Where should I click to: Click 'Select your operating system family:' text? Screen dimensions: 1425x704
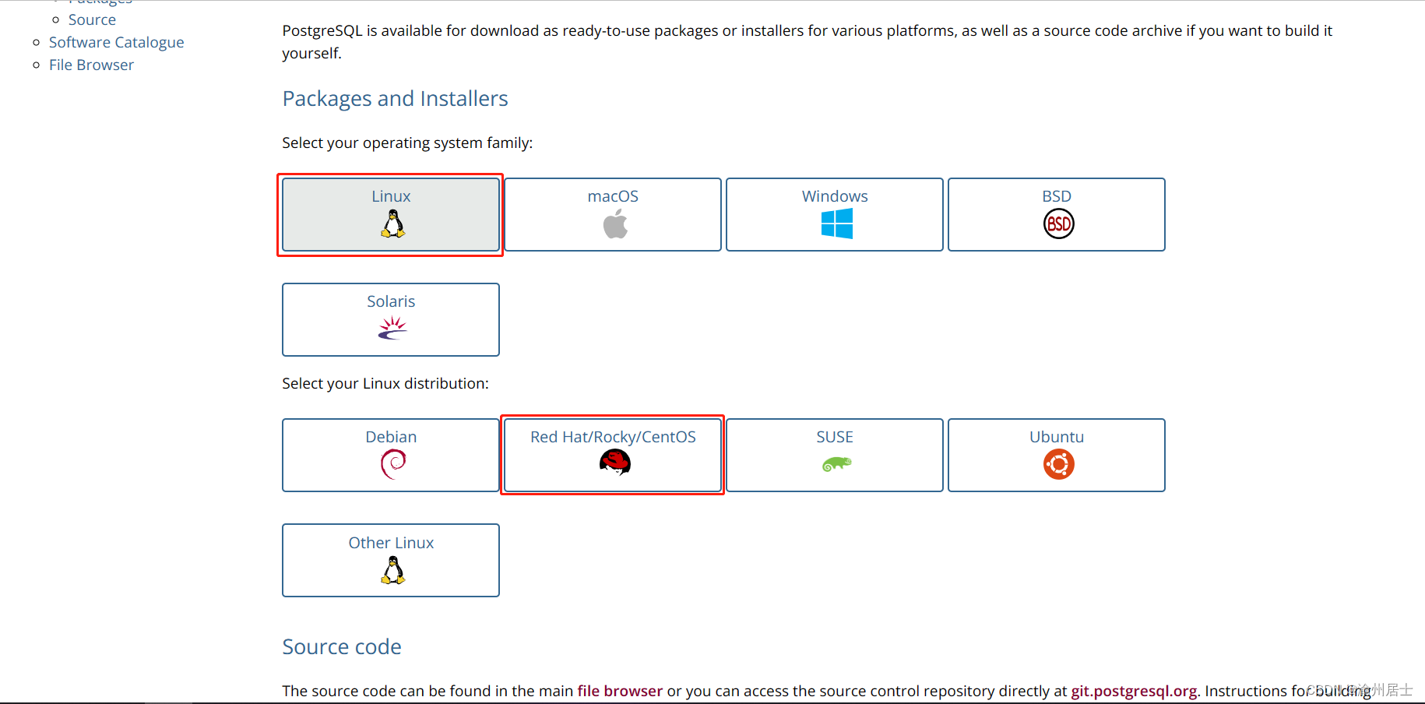tap(407, 143)
